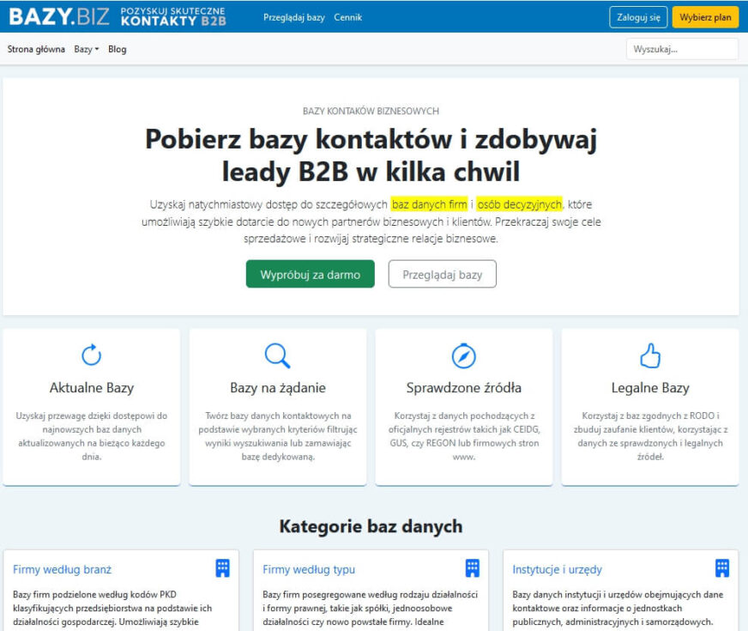Click the outlined Przeglądaj bazy button
The image size is (748, 631).
pyautogui.click(x=442, y=275)
